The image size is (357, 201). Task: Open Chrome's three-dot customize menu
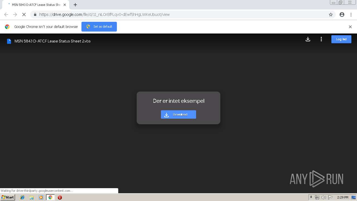[351, 15]
